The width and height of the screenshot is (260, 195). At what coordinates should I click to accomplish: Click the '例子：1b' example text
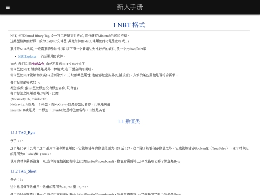click(x=17, y=141)
